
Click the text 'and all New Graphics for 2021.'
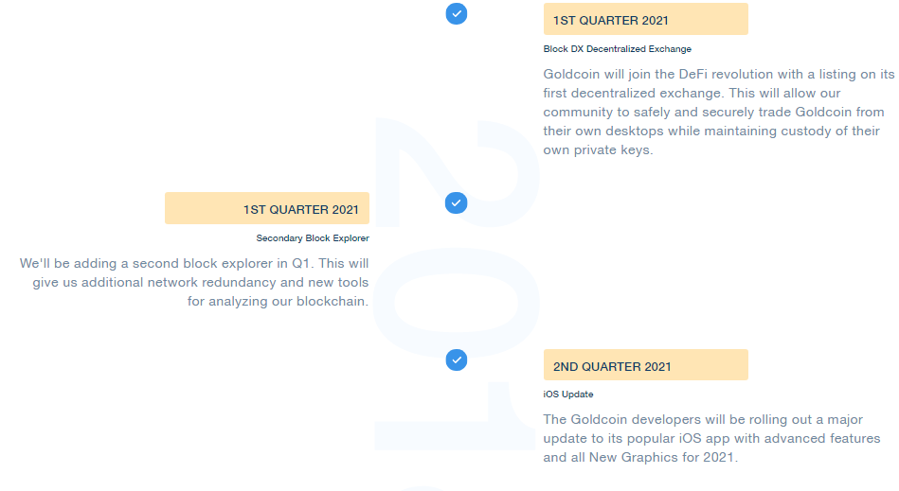tap(640, 458)
